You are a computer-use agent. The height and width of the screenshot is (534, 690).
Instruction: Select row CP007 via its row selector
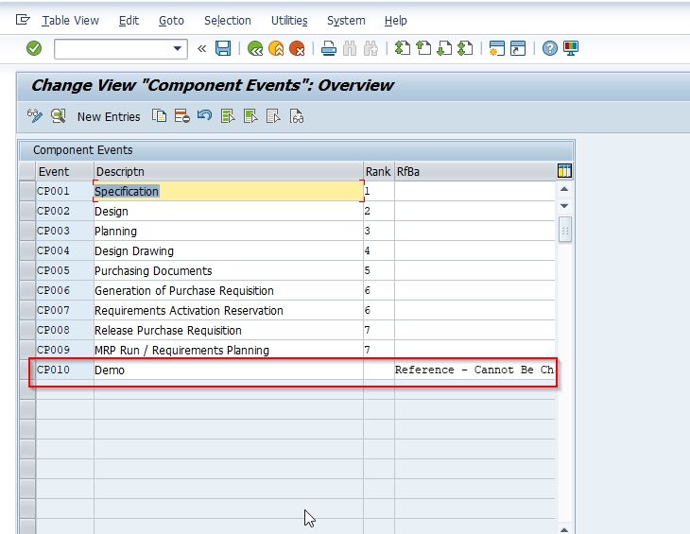27,310
